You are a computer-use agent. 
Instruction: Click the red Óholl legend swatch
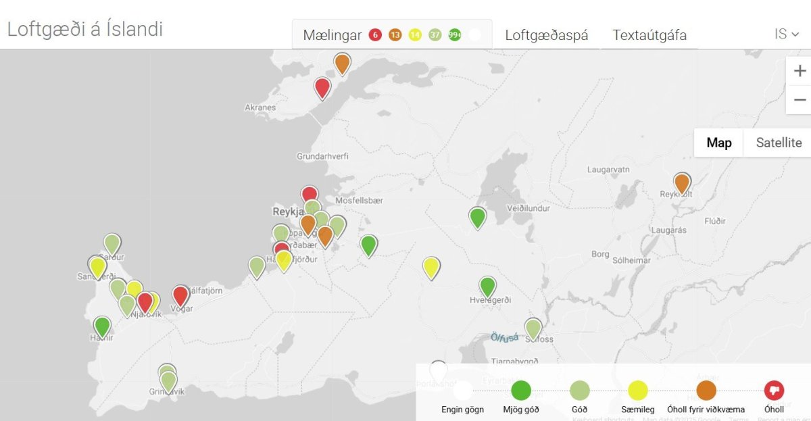pyautogui.click(x=774, y=391)
